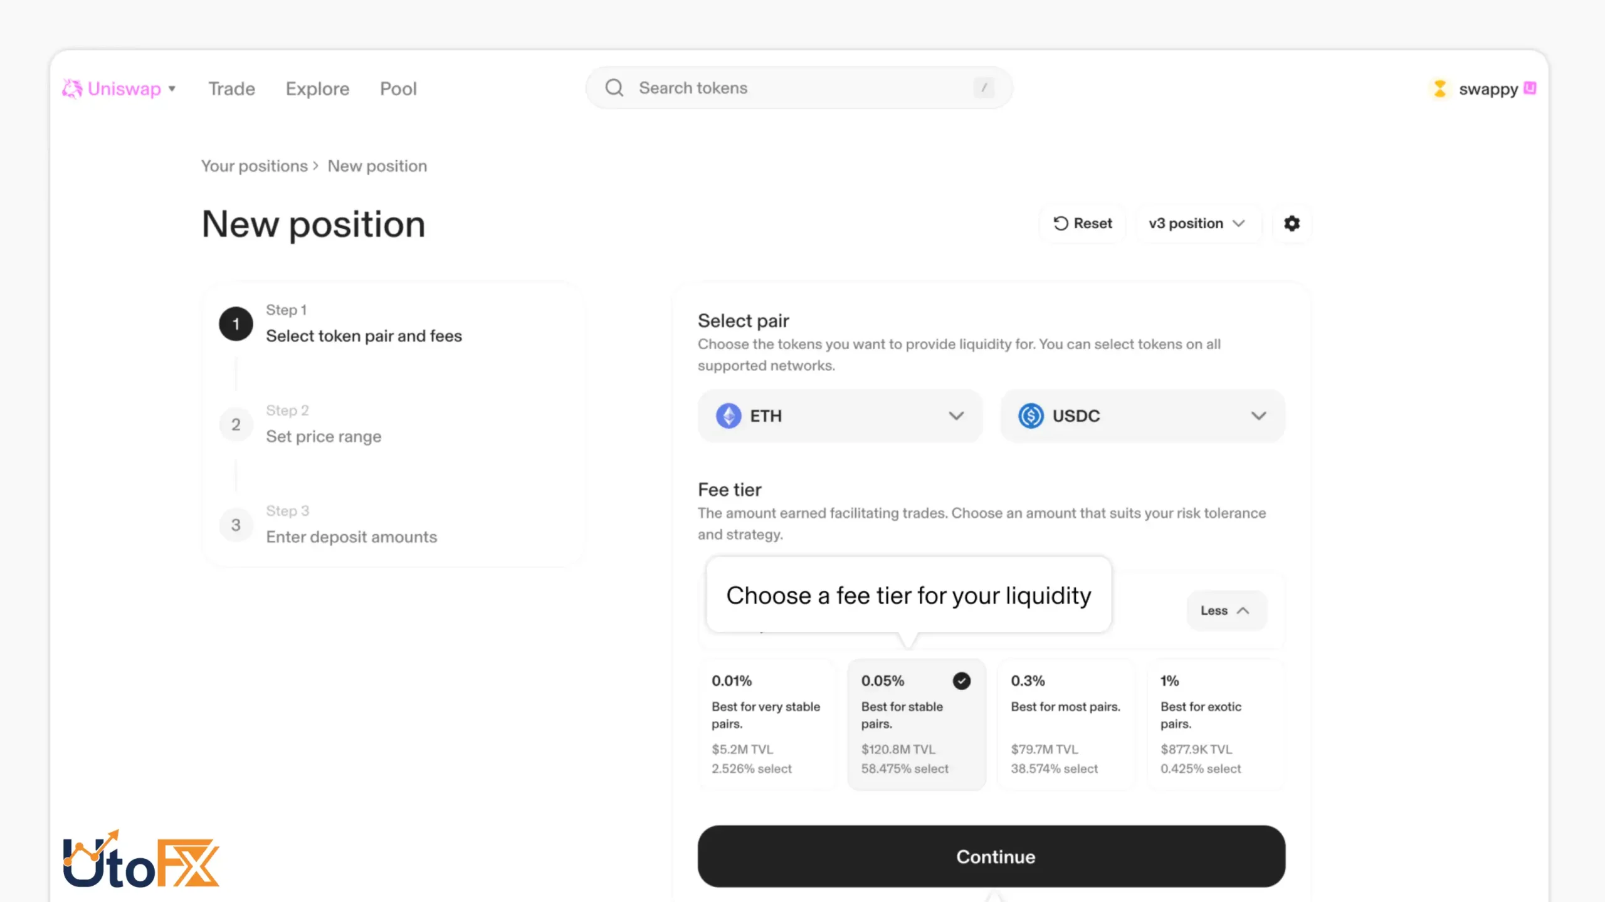Focus the Search tokens input field
The width and height of the screenshot is (1605, 902).
click(x=799, y=88)
